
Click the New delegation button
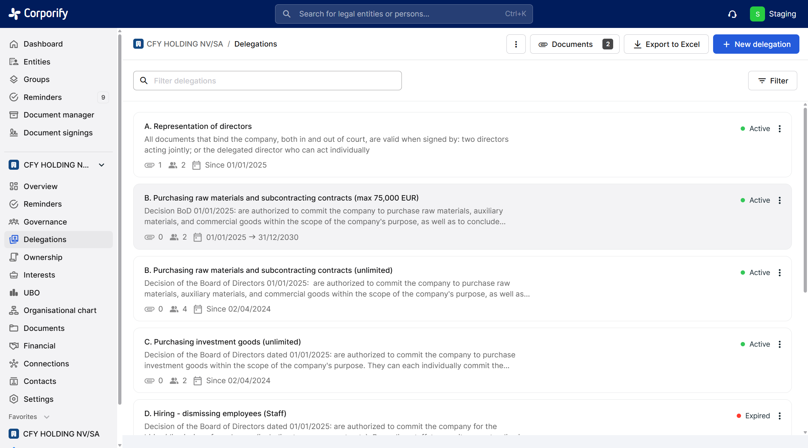(x=756, y=44)
